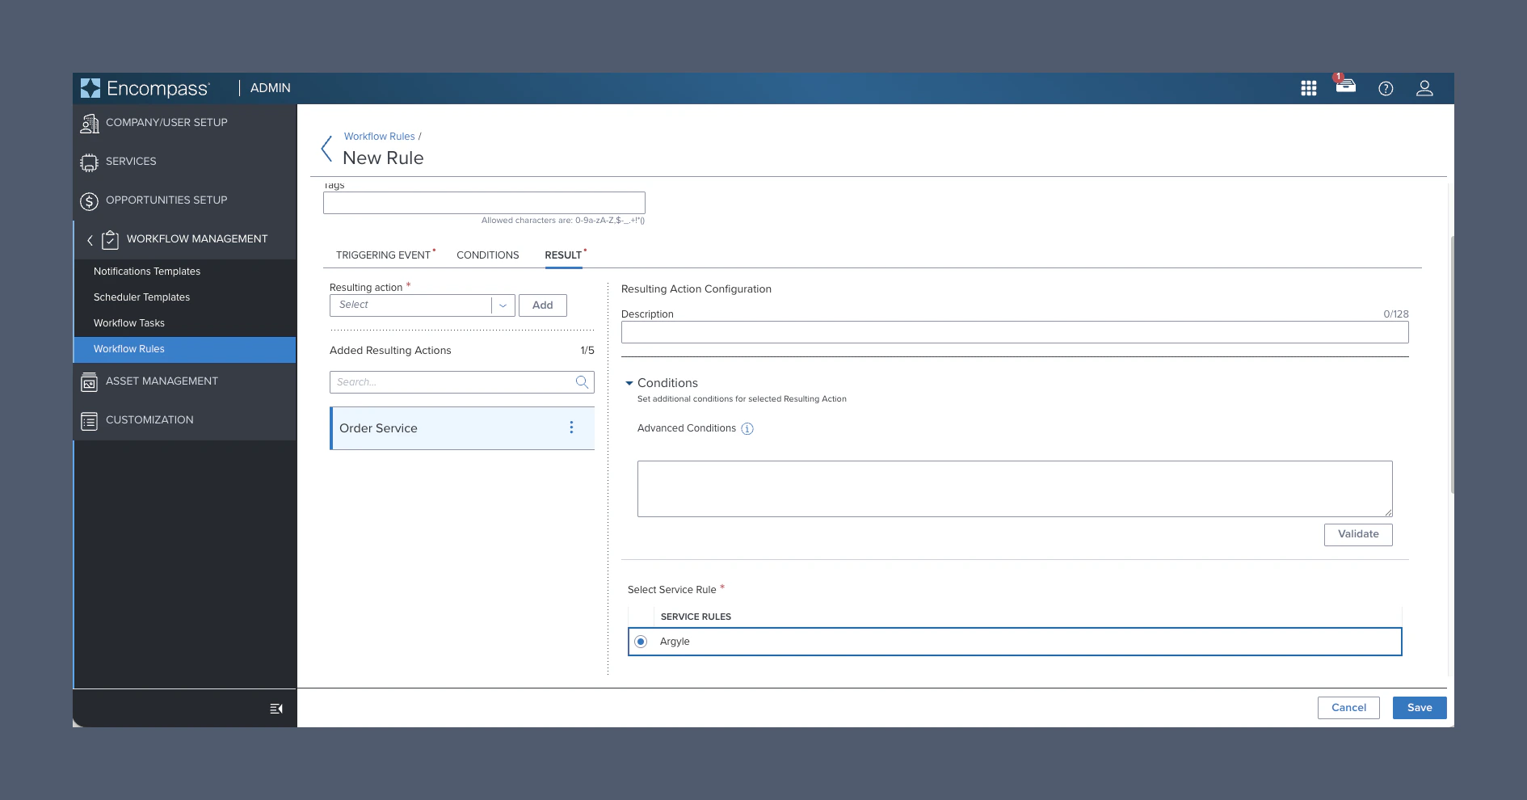
Task: Open Customization via its sidebar icon
Action: coord(90,420)
